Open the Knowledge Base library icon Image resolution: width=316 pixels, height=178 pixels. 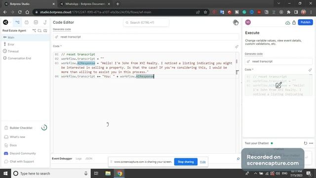click(36, 22)
